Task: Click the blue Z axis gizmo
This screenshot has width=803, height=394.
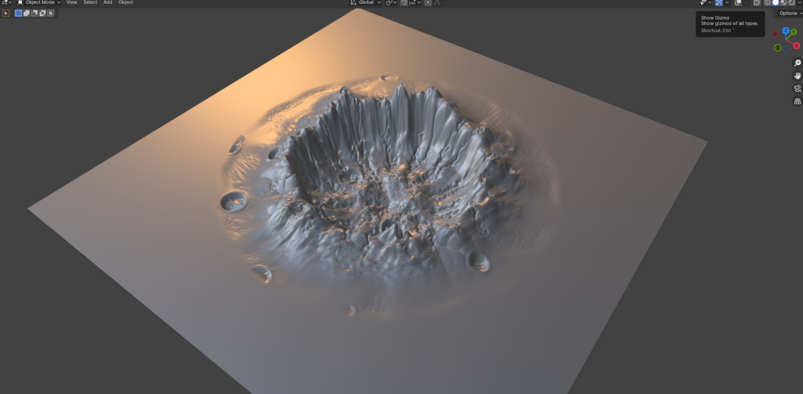Action: click(785, 31)
